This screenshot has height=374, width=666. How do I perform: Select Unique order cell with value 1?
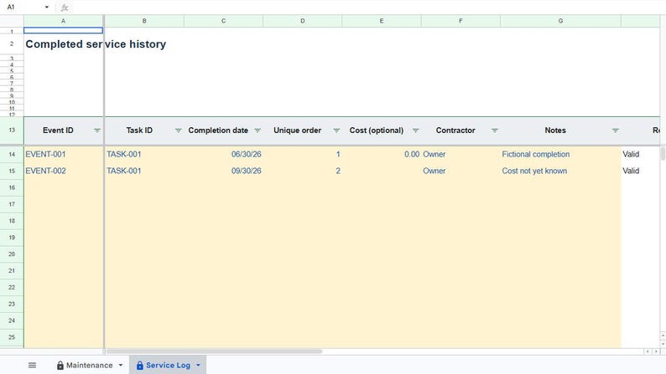pyautogui.click(x=303, y=154)
